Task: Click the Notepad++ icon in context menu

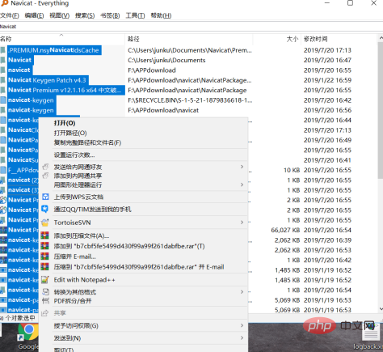Action: coord(45,280)
